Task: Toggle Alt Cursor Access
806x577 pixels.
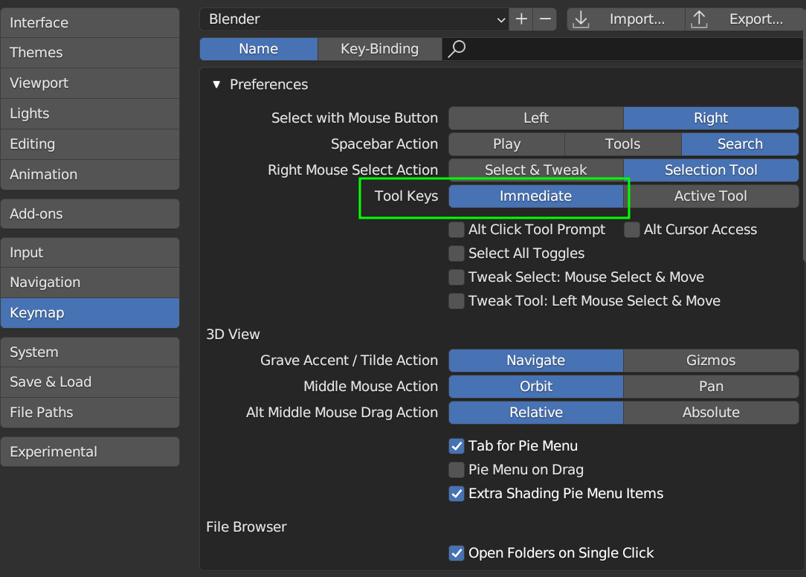Action: tap(631, 229)
